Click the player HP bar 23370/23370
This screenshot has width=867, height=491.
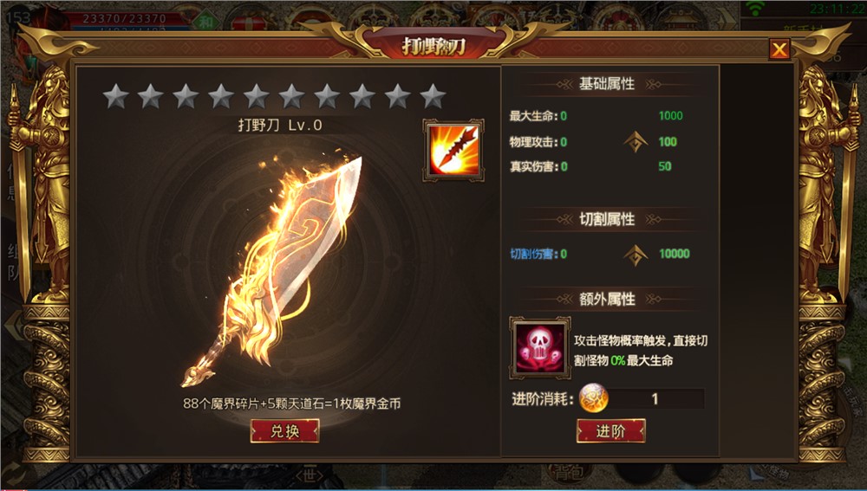click(x=124, y=18)
